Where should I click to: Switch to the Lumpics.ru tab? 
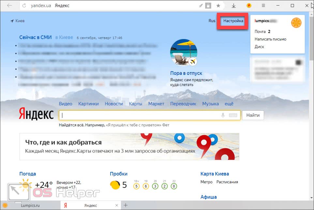click(30, 205)
